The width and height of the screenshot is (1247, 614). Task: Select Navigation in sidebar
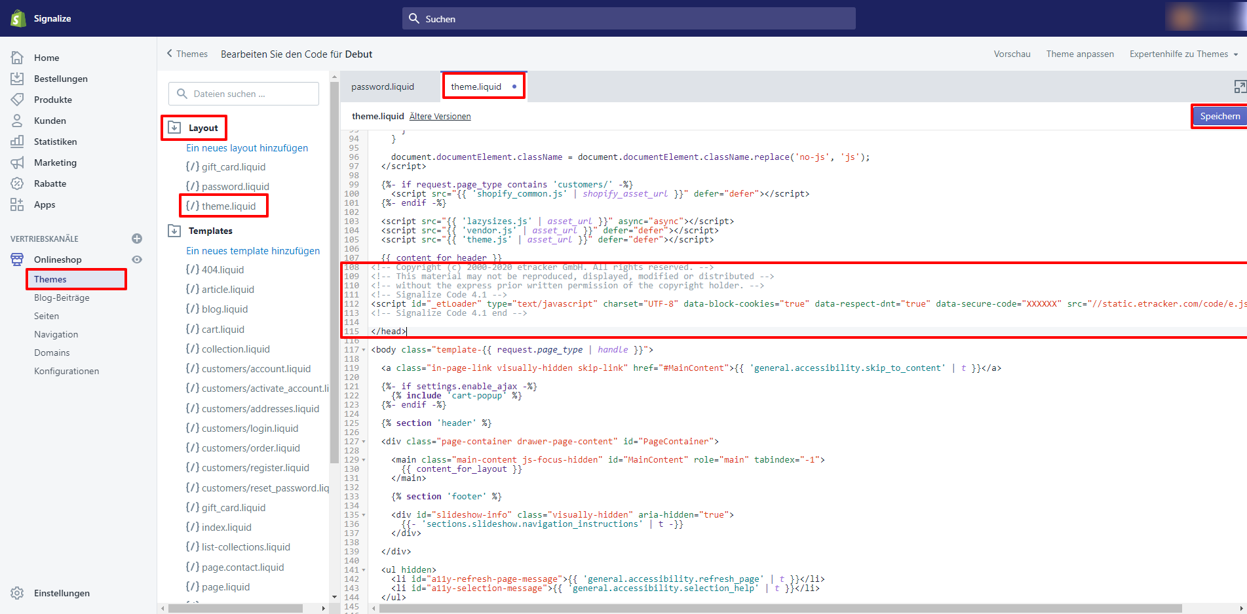click(x=56, y=334)
